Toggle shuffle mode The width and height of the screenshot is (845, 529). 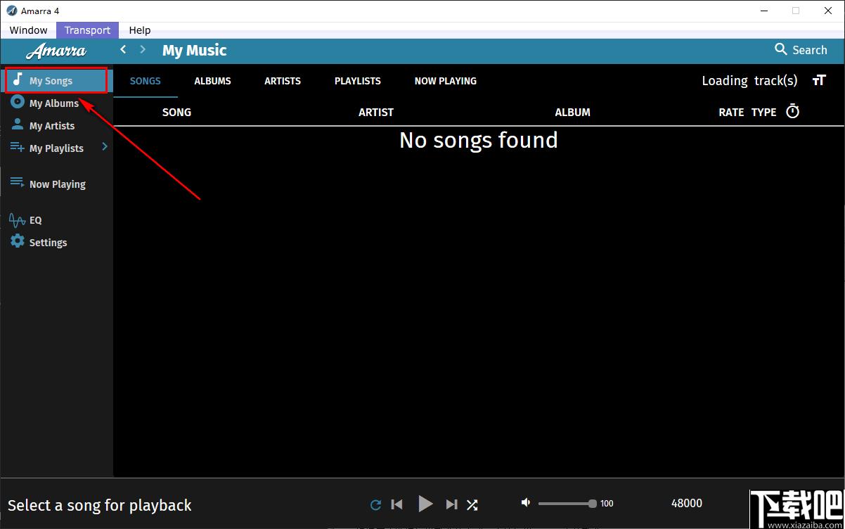coord(472,504)
